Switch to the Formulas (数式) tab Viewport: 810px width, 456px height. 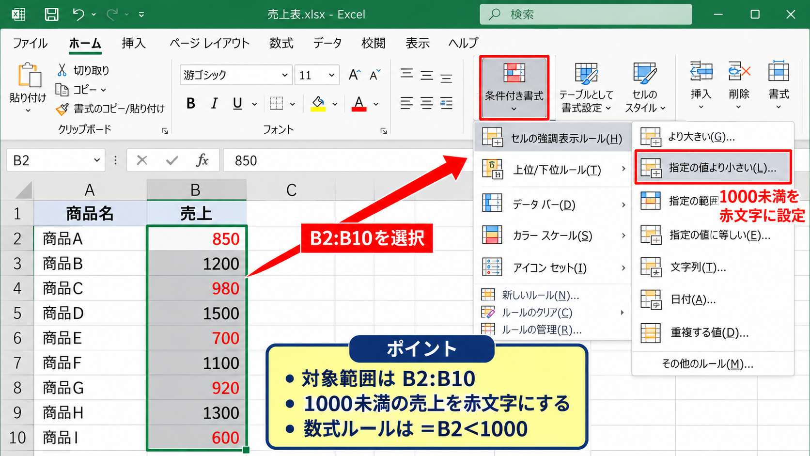pyautogui.click(x=281, y=43)
